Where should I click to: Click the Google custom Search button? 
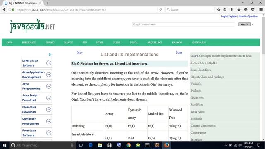click(x=244, y=24)
